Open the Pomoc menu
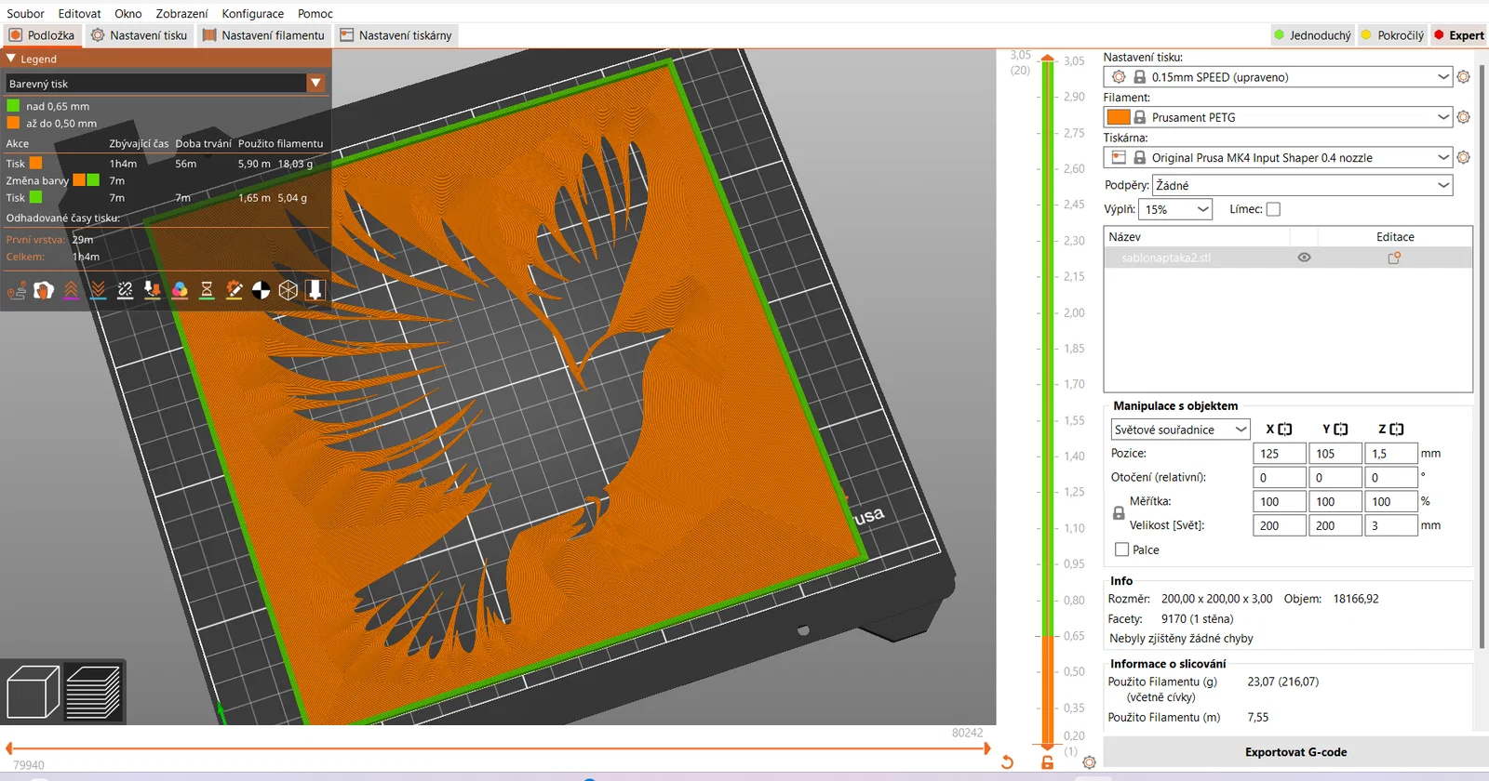 315,13
